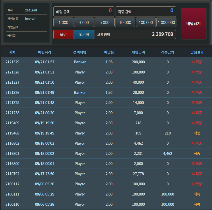Screen dimensions: 212x210
Task: Click the 적중금액 column header
Action: pyautogui.click(x=168, y=52)
